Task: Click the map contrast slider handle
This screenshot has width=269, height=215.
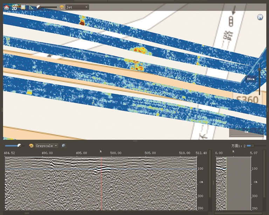Action: click(x=39, y=7)
